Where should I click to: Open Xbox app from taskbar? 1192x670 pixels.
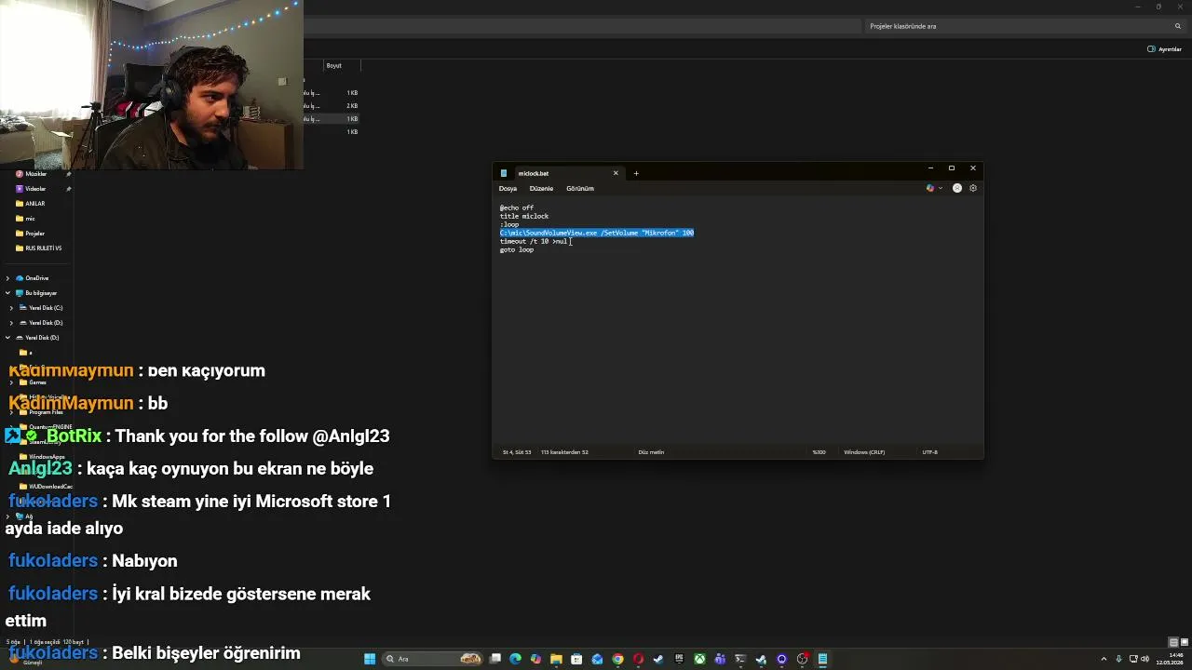pyautogui.click(x=699, y=659)
